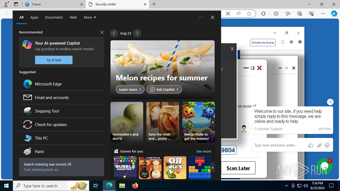This screenshot has height=191, width=340.
Task: Open the chess game tile
Action: tap(150, 168)
